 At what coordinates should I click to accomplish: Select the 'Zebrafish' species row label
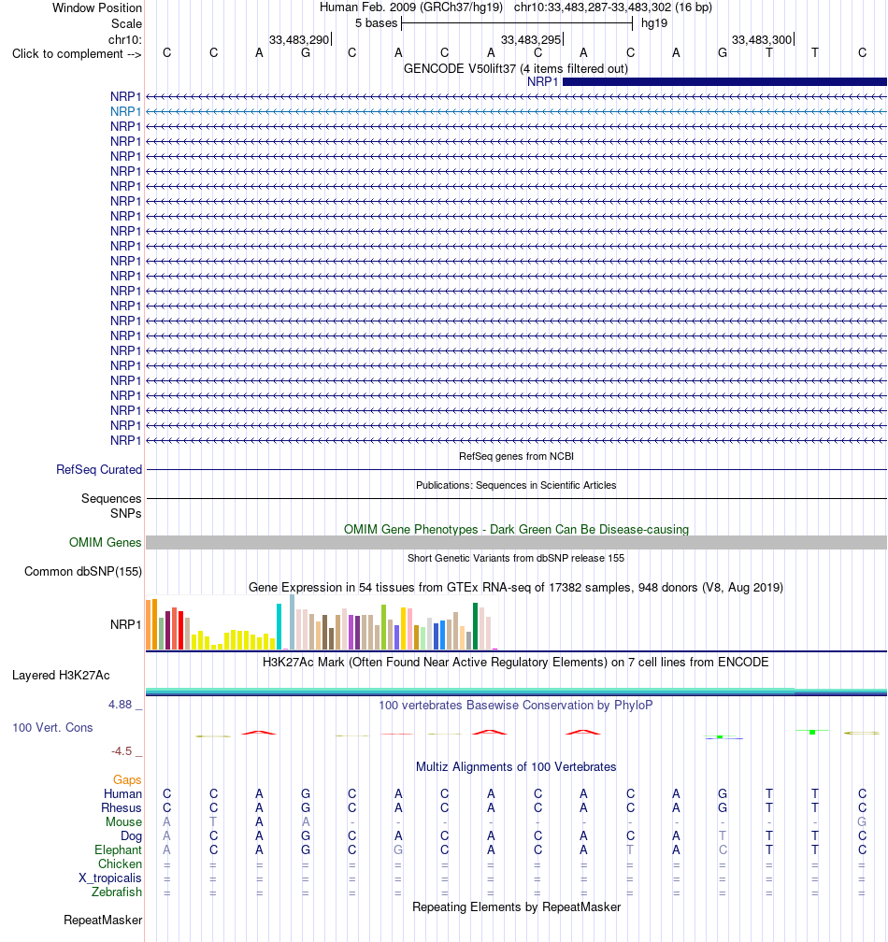pos(117,892)
